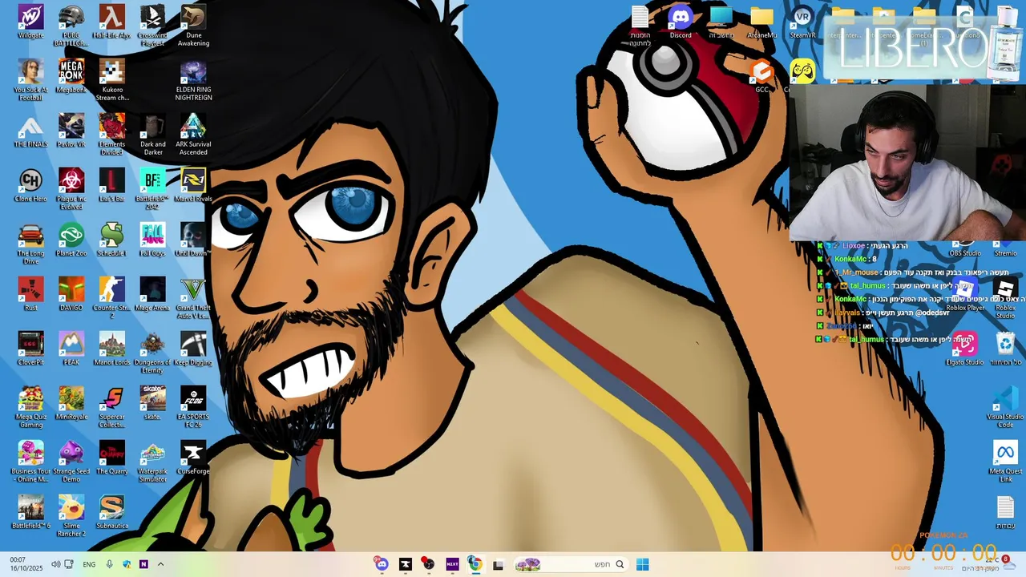Open Google Chrome from the taskbar
The width and height of the screenshot is (1026, 577).
click(x=475, y=564)
